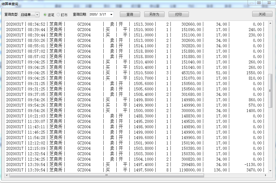Click the price 1510.9000
276x183 pixels.
(x=143, y=29)
